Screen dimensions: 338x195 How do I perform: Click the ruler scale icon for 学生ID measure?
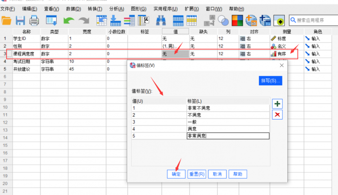point(273,39)
